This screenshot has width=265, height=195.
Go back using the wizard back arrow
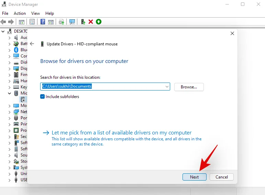32,44
